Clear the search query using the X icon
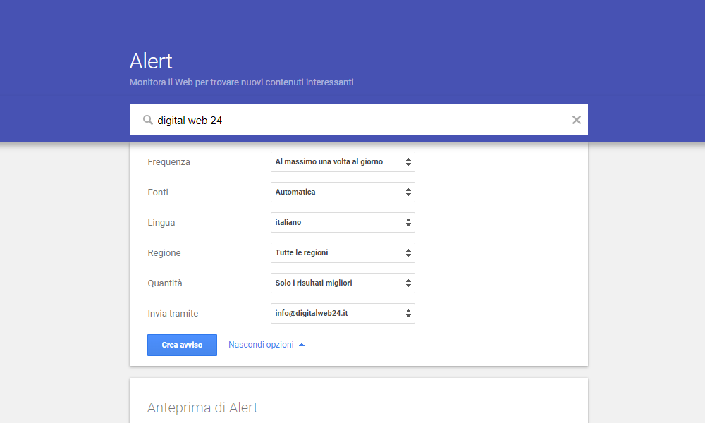Viewport: 705px width, 423px height. (x=576, y=119)
